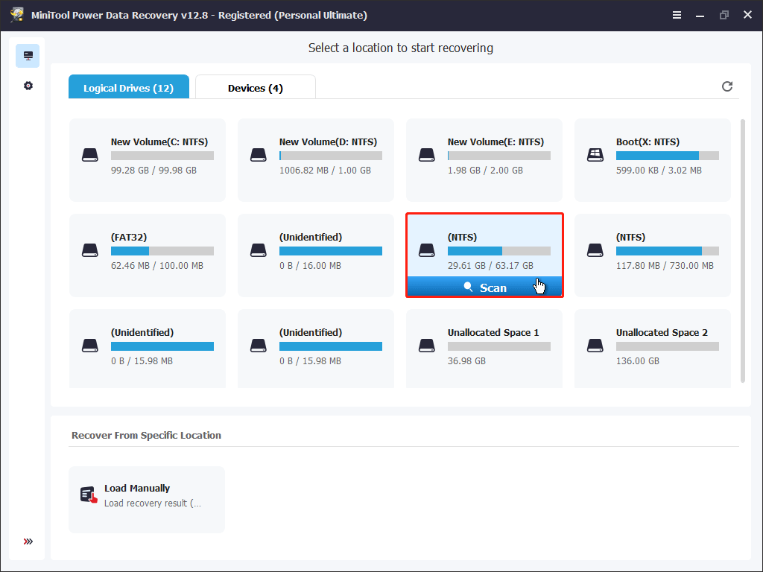Select the data recovery sidebar icon

28,55
